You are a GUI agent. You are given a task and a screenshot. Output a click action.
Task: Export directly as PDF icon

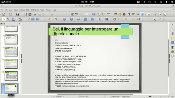(26, 14)
